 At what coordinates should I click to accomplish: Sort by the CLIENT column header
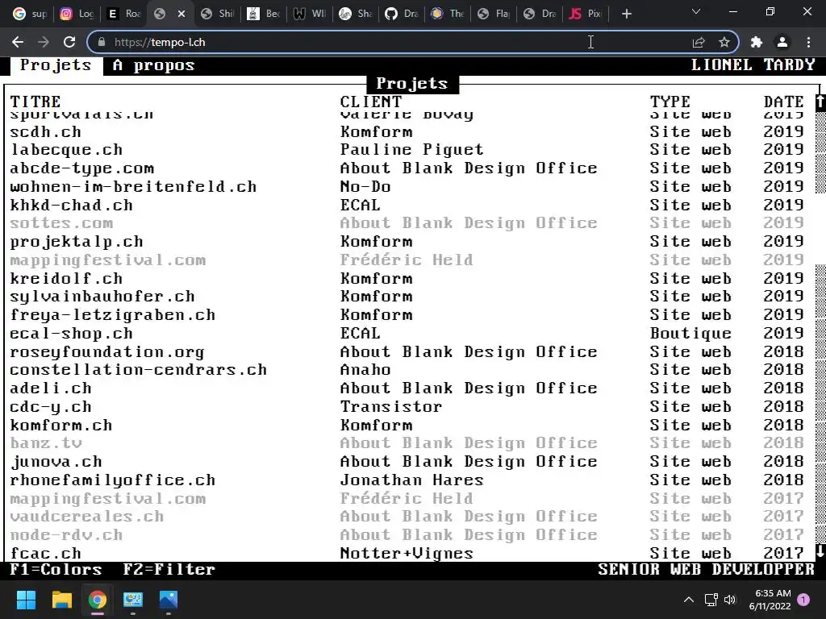coord(371,102)
